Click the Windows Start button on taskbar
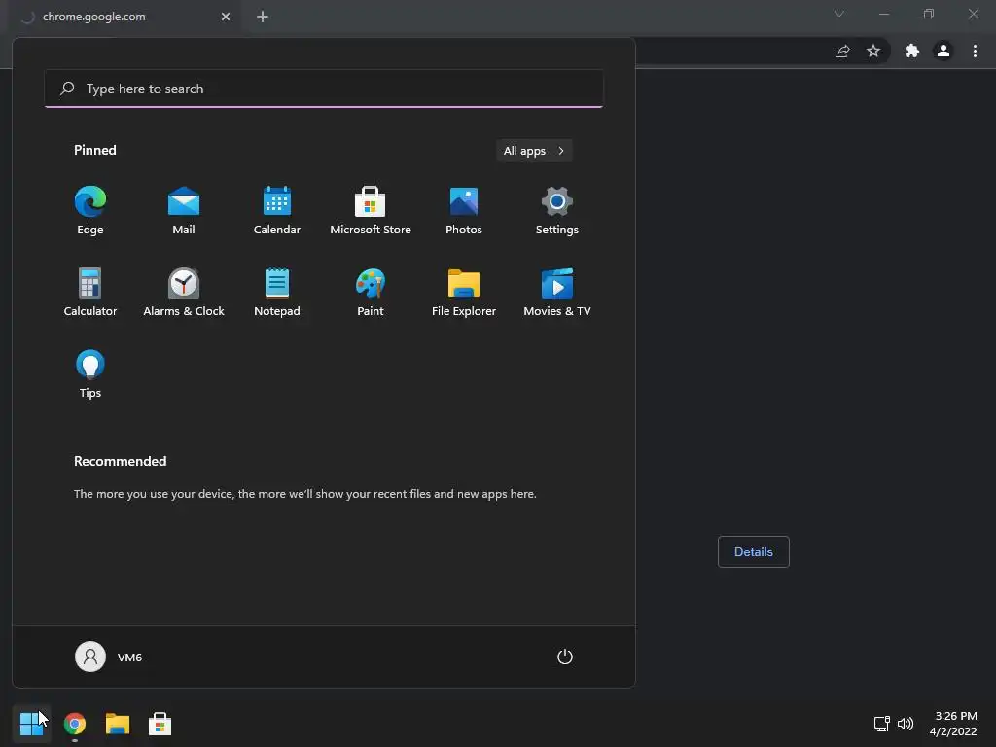This screenshot has width=996, height=747. pos(31,724)
